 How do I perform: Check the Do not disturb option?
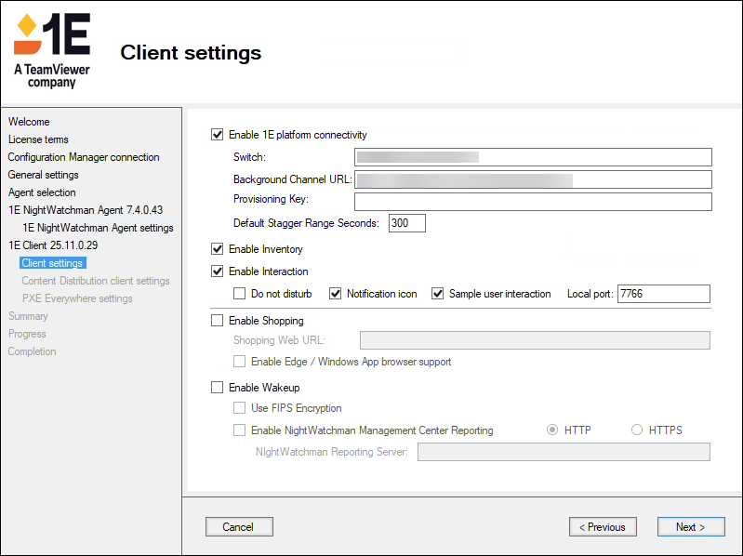(x=240, y=294)
